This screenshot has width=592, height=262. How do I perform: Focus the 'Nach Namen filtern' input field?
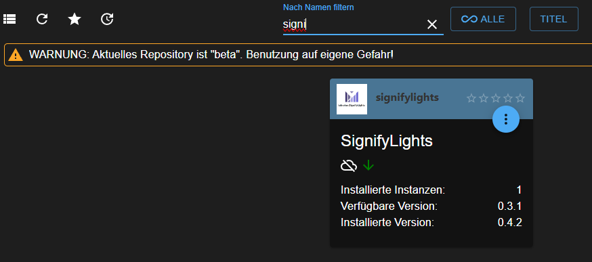353,24
